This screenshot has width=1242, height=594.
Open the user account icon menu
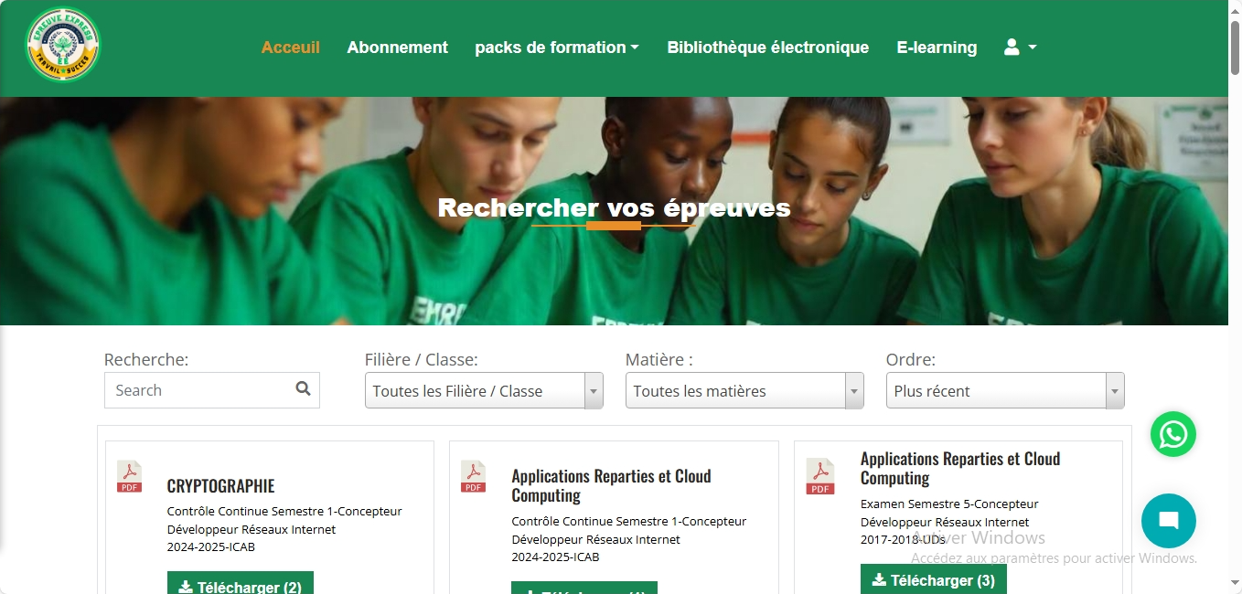point(1020,48)
